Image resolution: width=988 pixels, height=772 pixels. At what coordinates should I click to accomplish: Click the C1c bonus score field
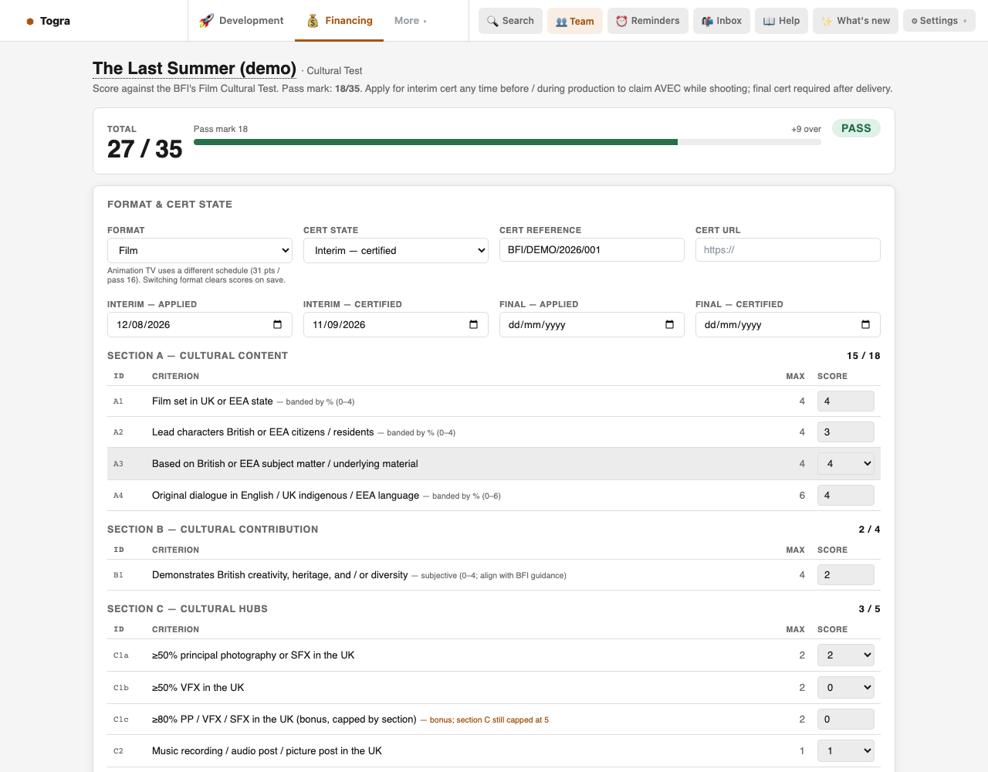tap(846, 719)
